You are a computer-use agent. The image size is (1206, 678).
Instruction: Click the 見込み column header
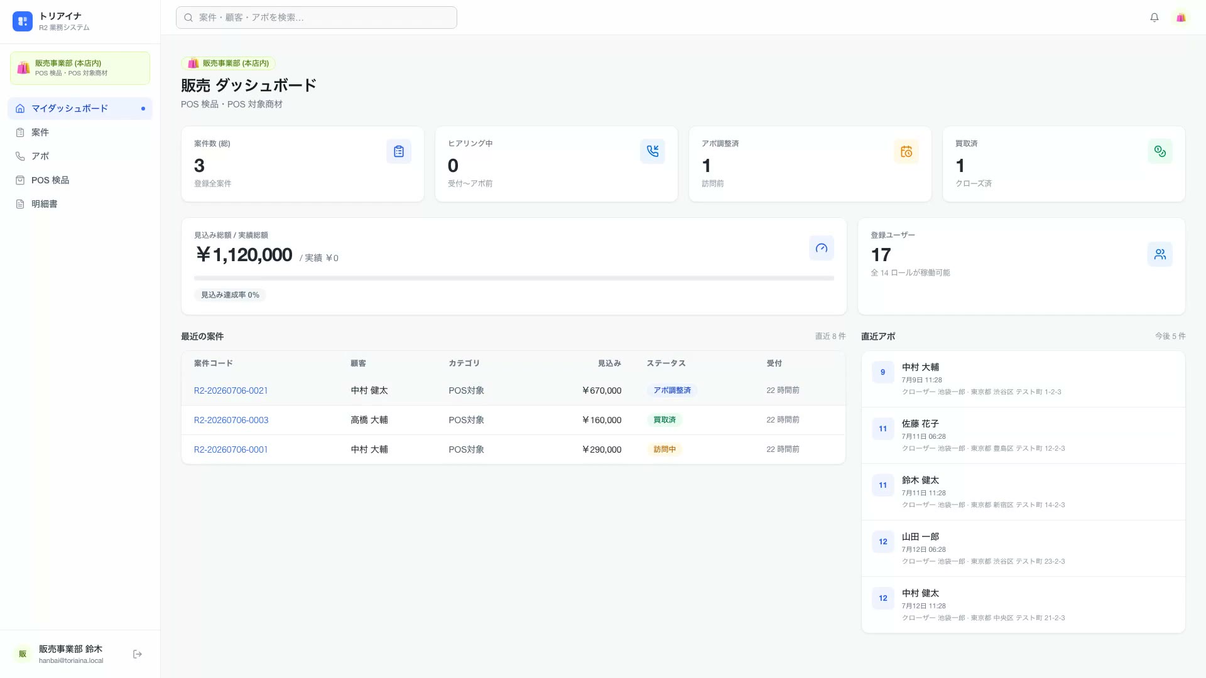point(609,363)
